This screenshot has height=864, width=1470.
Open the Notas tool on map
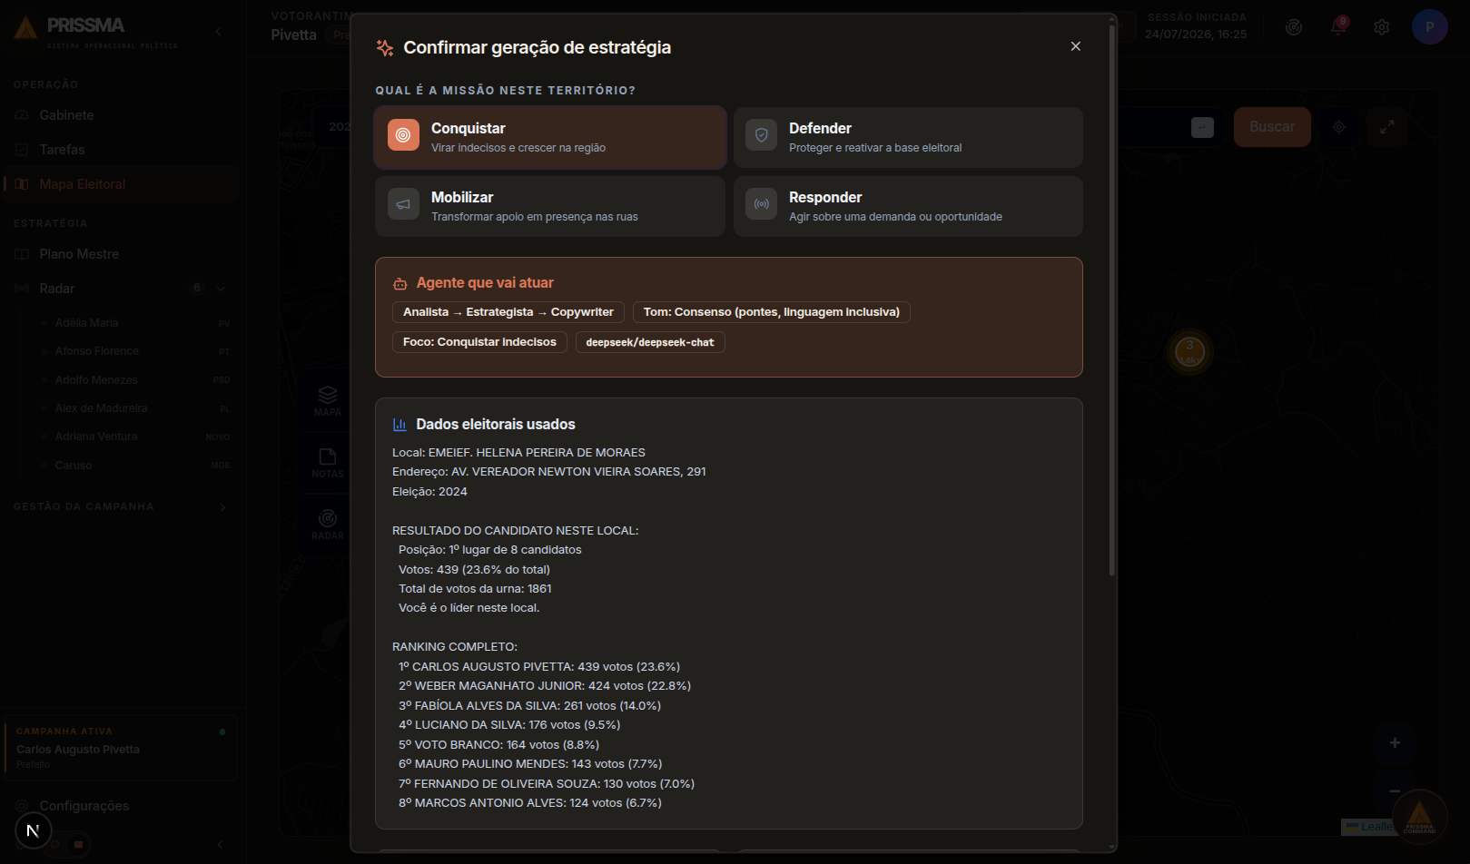click(x=328, y=462)
